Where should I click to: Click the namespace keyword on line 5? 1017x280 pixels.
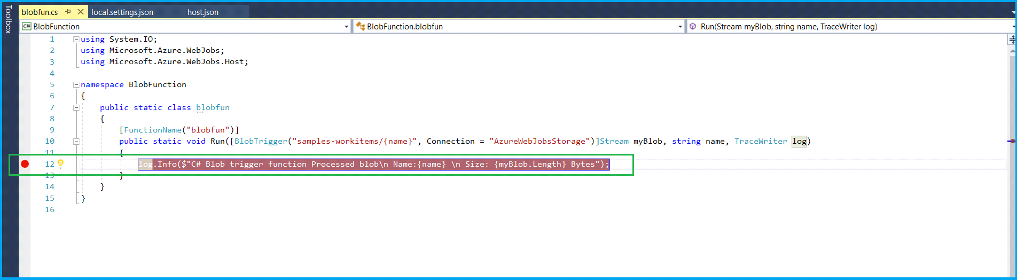point(102,84)
